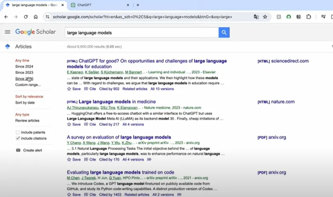Viewport: 333px width, 197px height.
Task: Enable the include patents checkbox
Action: [x=18, y=132]
